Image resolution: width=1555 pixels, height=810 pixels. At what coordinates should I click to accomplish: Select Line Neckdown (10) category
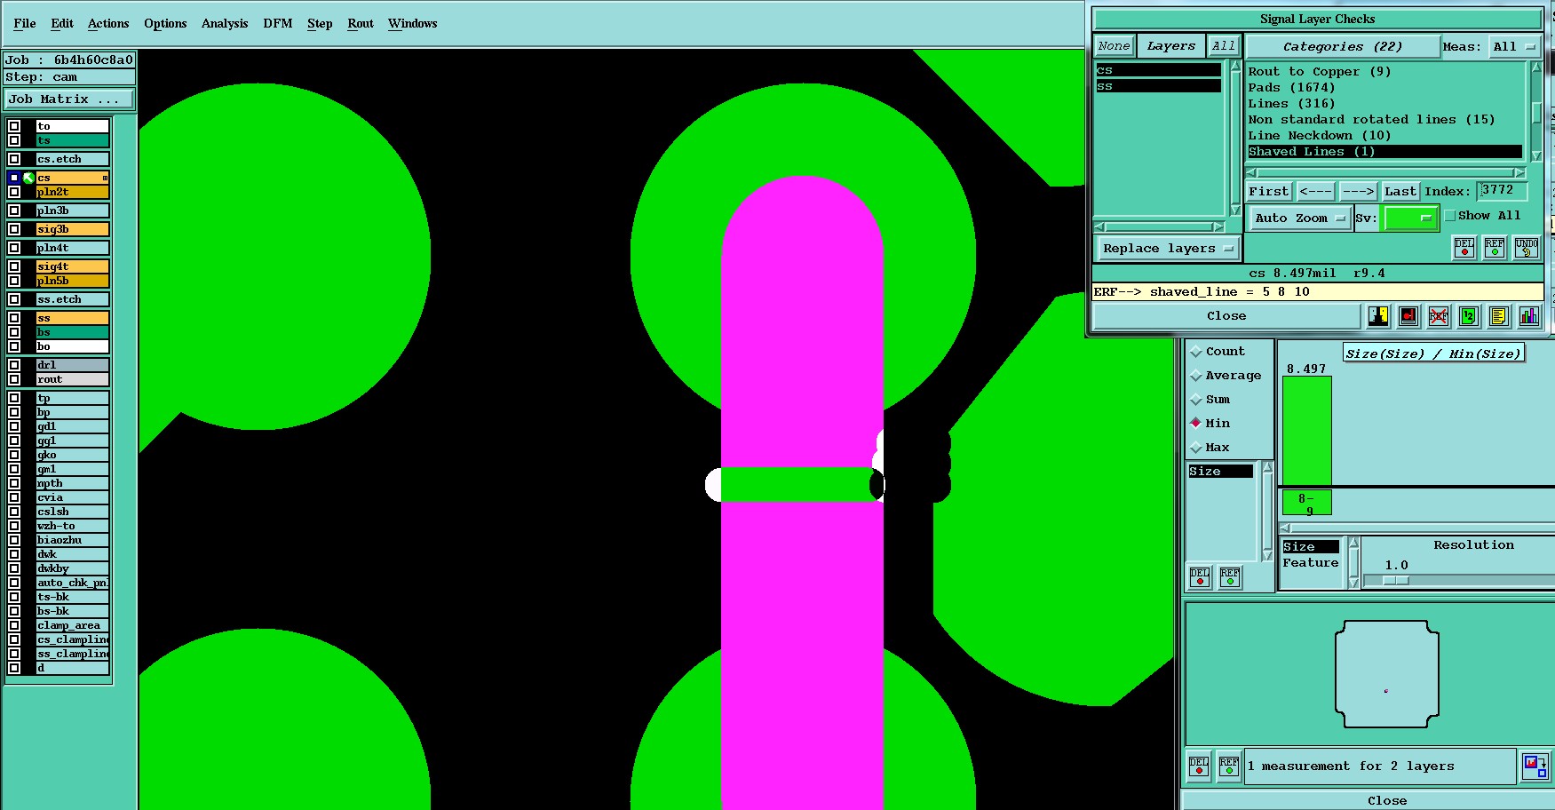tap(1384, 136)
